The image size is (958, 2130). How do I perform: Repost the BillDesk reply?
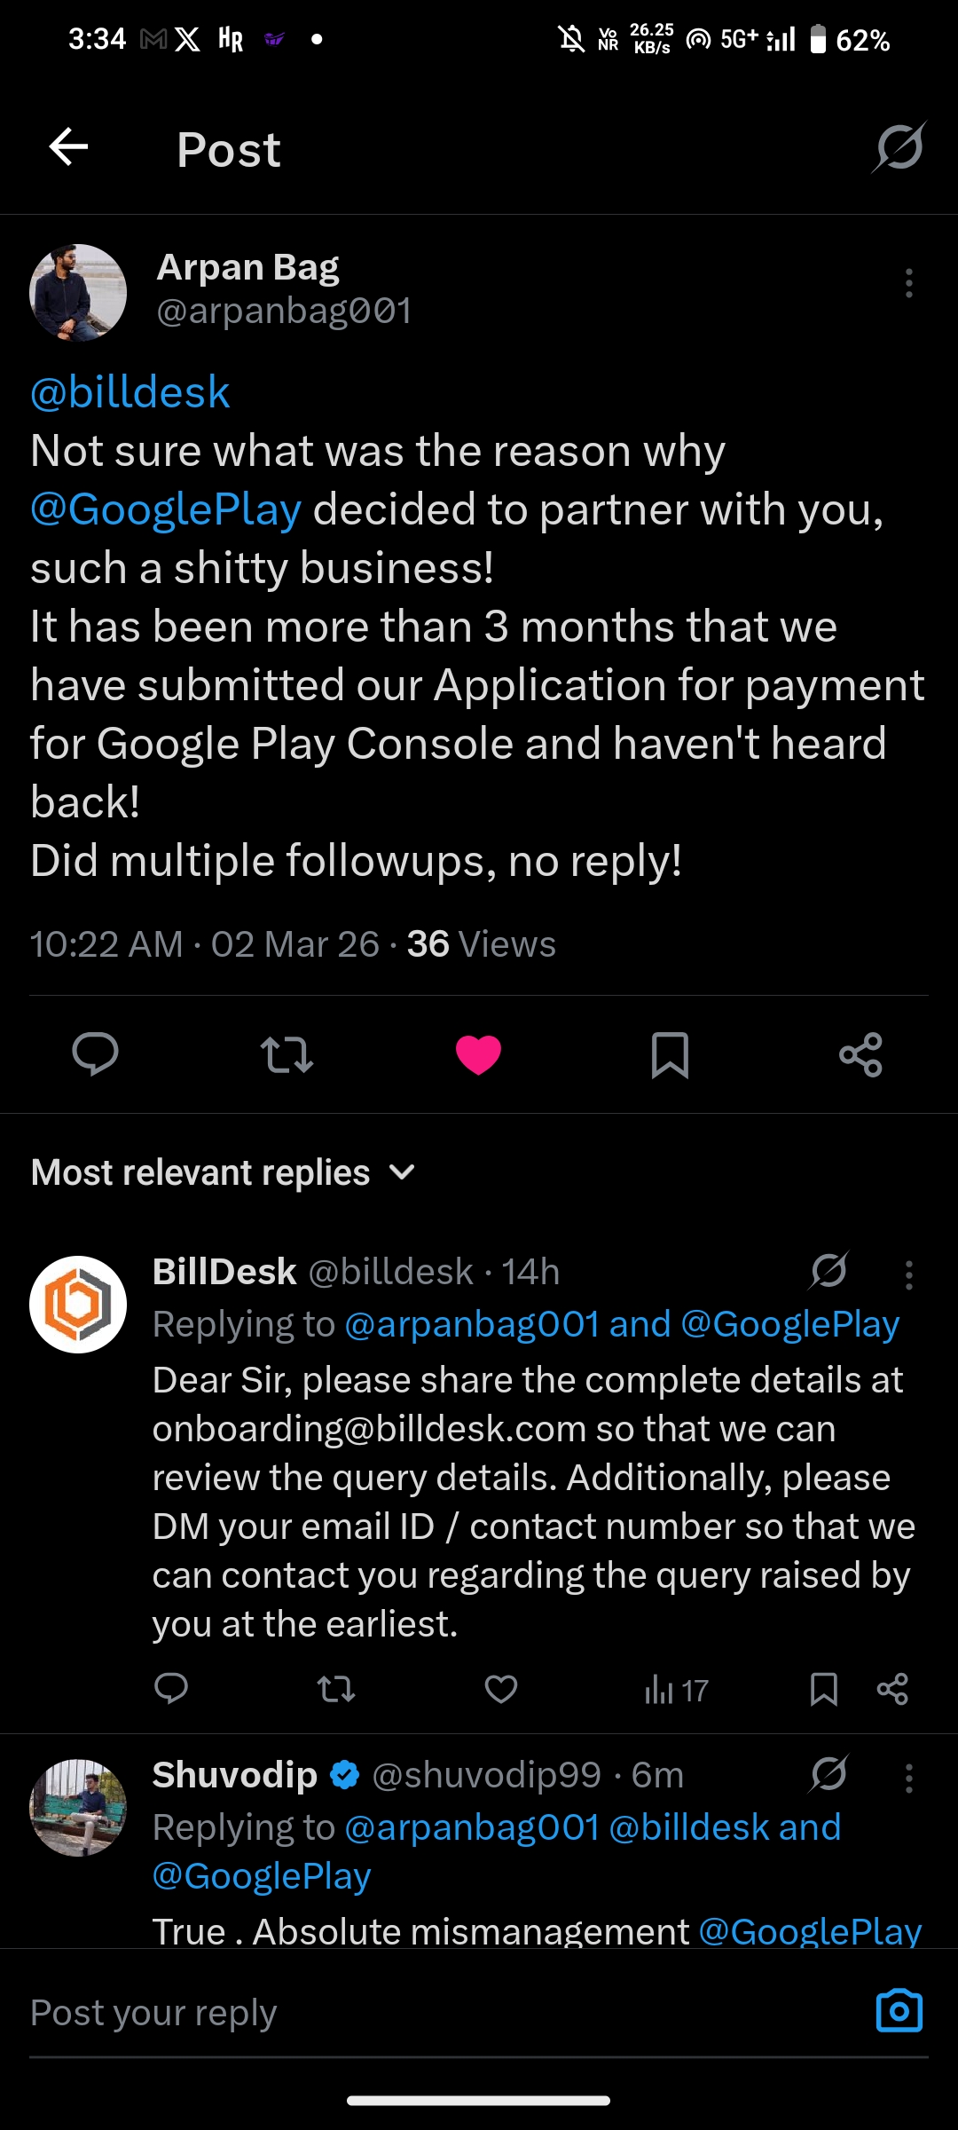click(336, 1689)
